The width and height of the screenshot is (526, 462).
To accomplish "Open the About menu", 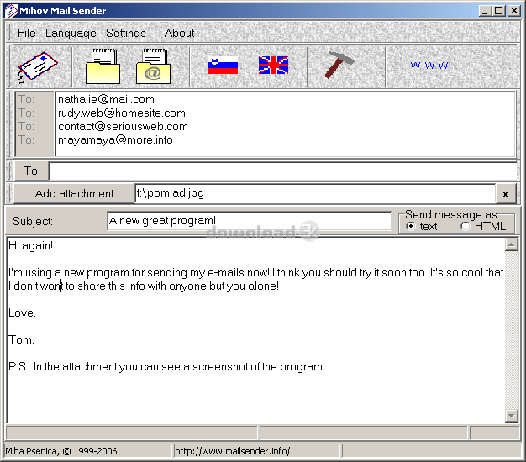I will pos(180,33).
